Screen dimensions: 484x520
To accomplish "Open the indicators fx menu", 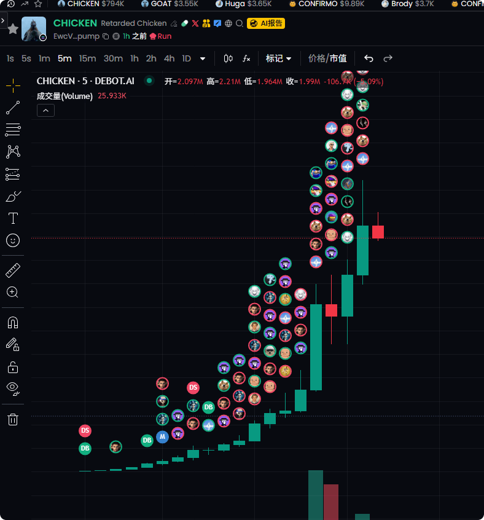I will (x=246, y=58).
